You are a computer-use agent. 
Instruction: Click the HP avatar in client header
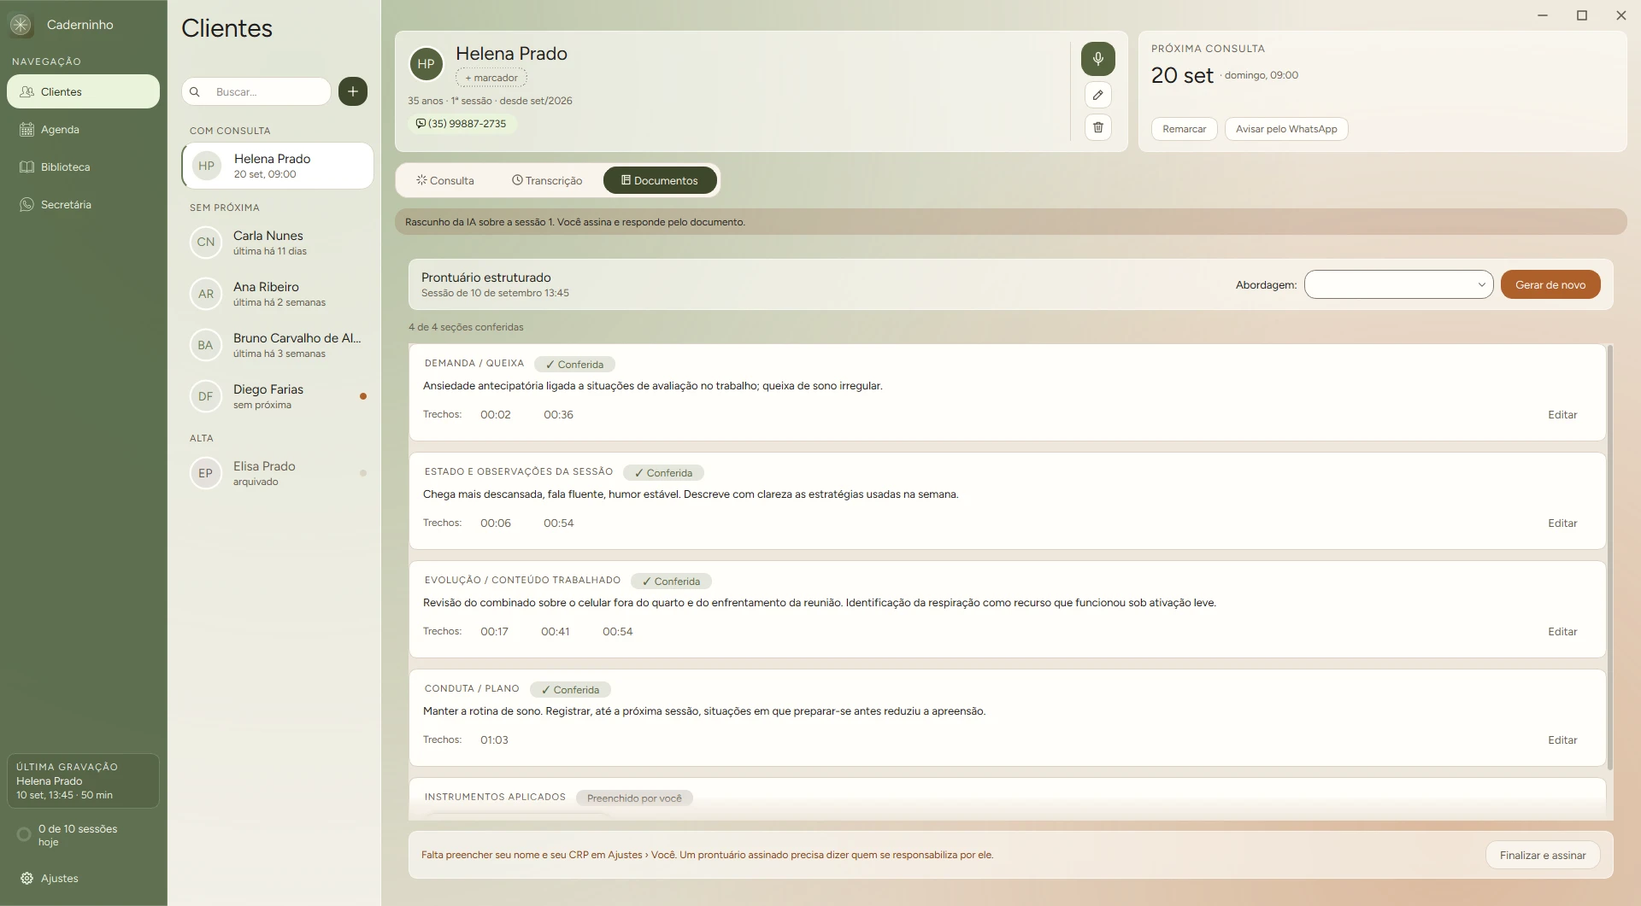click(x=426, y=64)
